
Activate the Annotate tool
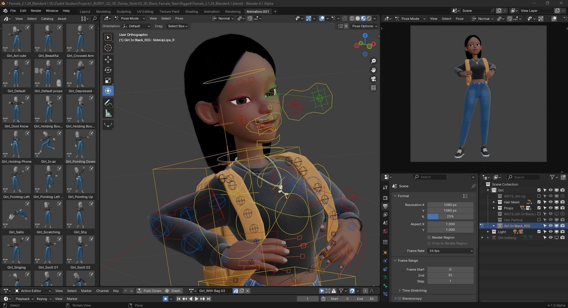click(108, 103)
